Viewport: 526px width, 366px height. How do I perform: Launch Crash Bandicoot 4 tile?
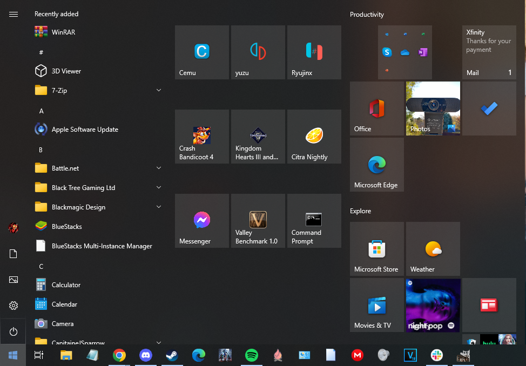point(201,137)
